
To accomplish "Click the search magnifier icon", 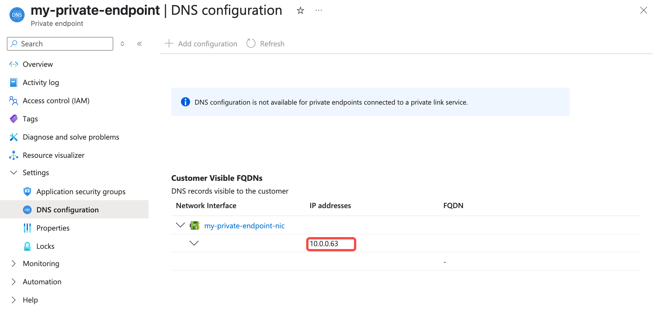I will pos(14,43).
